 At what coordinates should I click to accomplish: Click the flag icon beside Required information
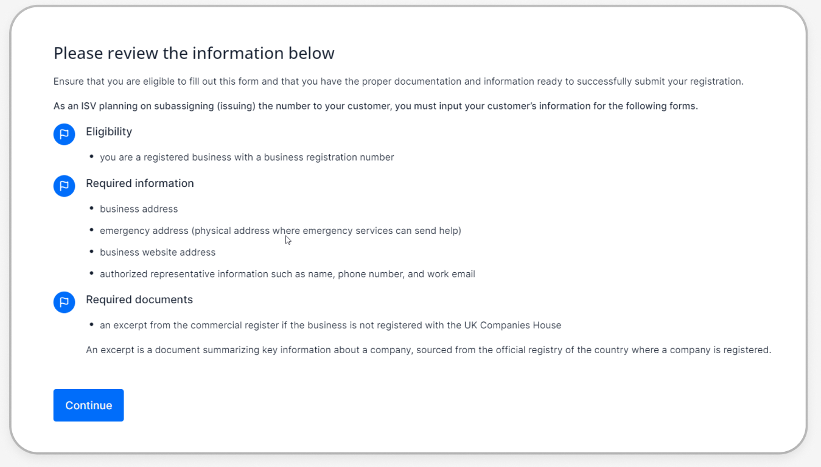[x=64, y=186]
